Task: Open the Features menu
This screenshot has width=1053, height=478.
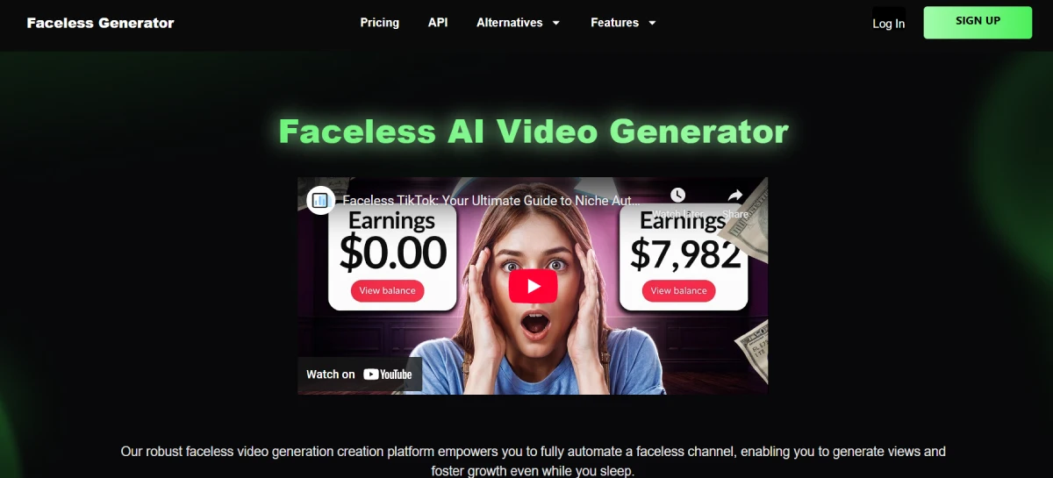Action: pyautogui.click(x=623, y=23)
